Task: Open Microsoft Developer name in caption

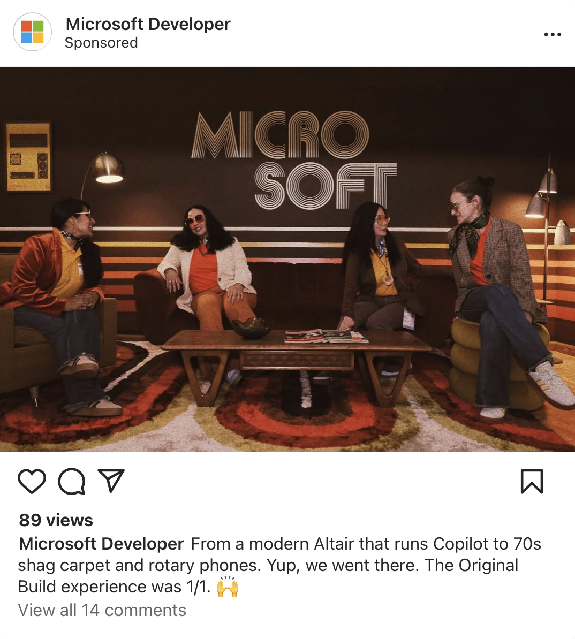Action: (x=101, y=544)
